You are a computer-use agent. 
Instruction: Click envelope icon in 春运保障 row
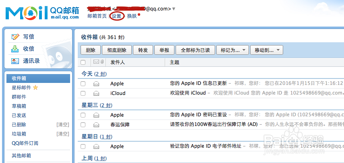pos(96,125)
